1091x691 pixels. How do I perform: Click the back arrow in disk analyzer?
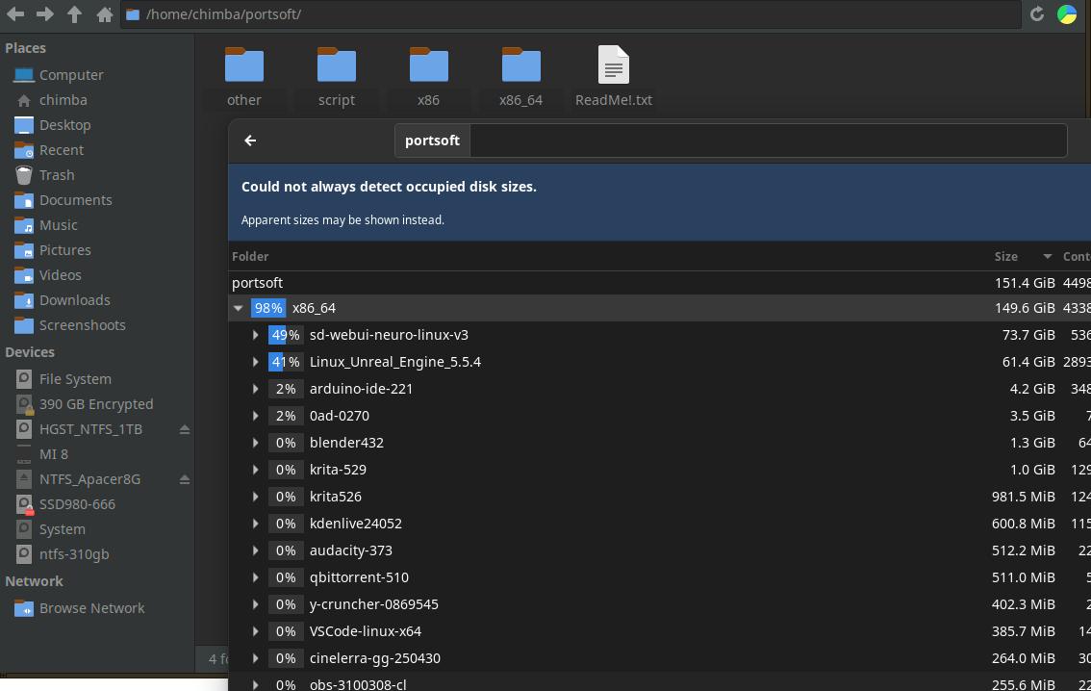250,141
